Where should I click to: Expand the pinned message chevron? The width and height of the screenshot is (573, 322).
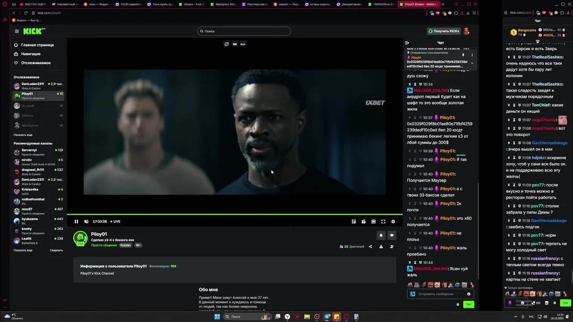[x=472, y=63]
